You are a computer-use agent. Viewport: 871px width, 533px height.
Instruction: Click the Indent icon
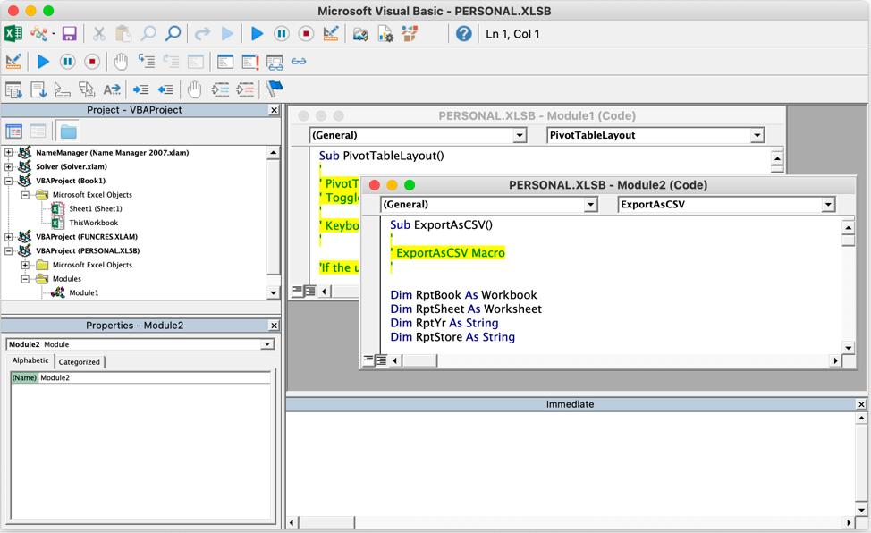[140, 89]
